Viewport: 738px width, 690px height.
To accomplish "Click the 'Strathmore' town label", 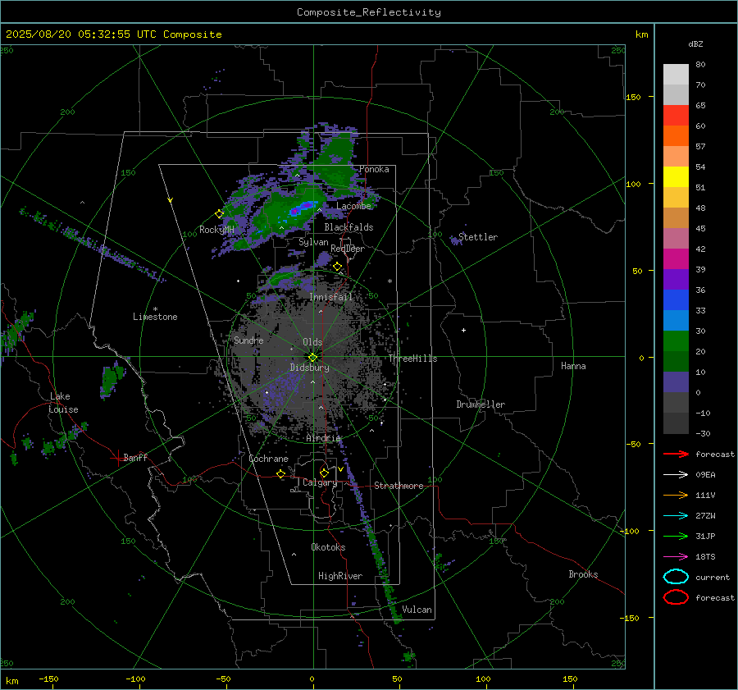I will (x=399, y=486).
